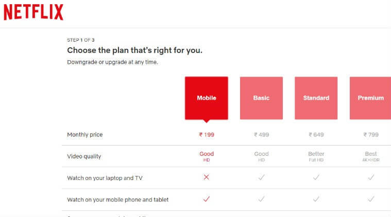Click the ₹ 799 Premium price

[x=371, y=135]
